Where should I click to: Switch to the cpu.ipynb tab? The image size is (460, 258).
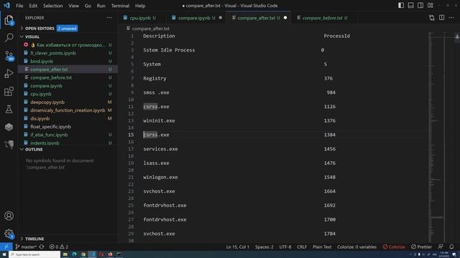[140, 18]
